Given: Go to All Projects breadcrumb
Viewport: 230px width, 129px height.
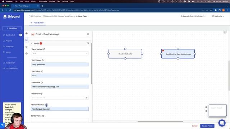Looking at the screenshot, I should tap(35, 16).
